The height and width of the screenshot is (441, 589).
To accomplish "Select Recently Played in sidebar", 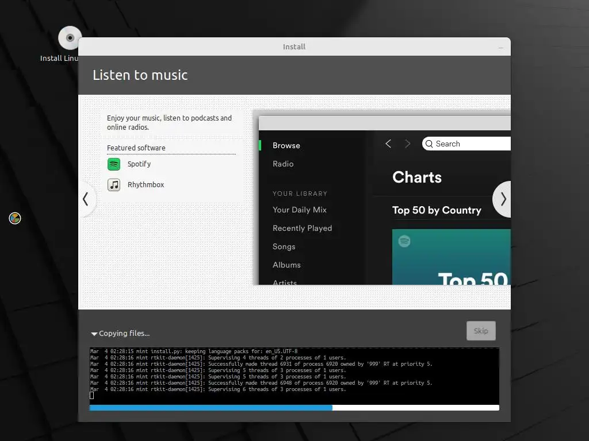I will [303, 229].
